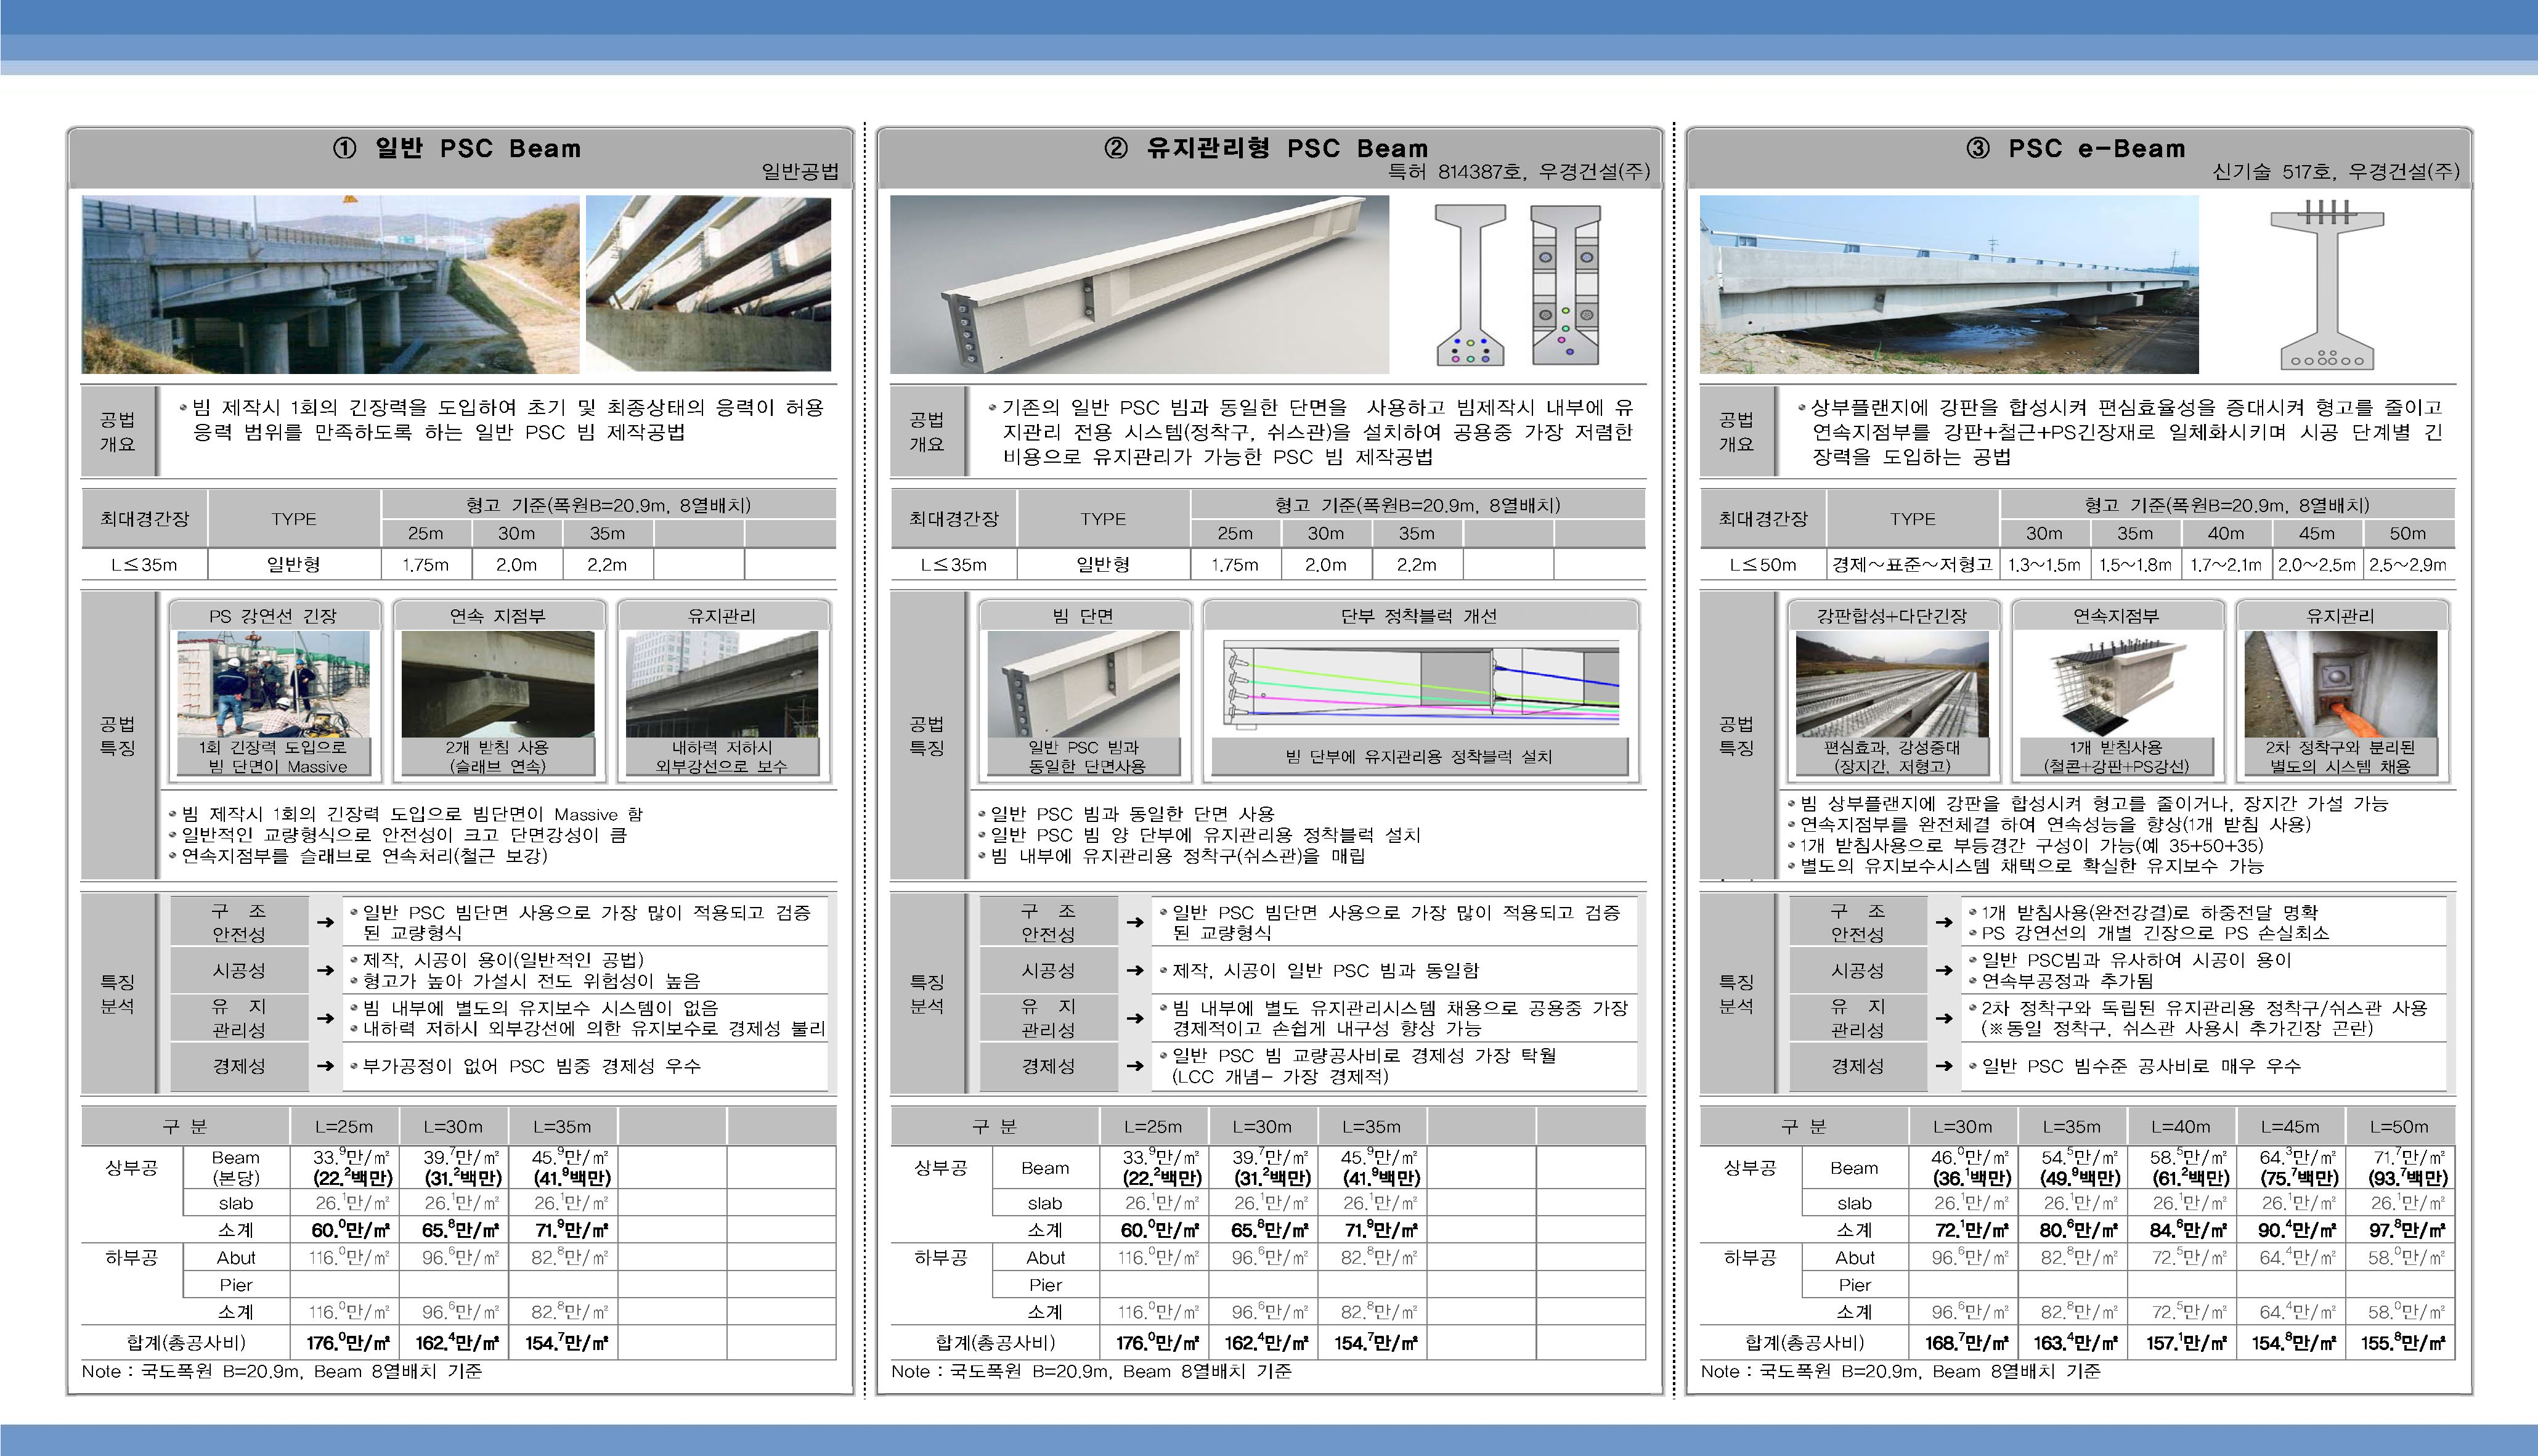Screen dimensions: 2538x1456
Task: Select the '경제~표준~저형고' TYPE cell
Action: pyautogui.click(x=1912, y=564)
